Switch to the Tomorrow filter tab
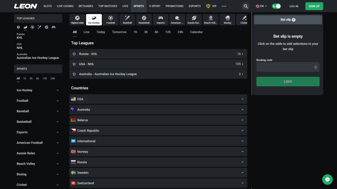 point(119,32)
